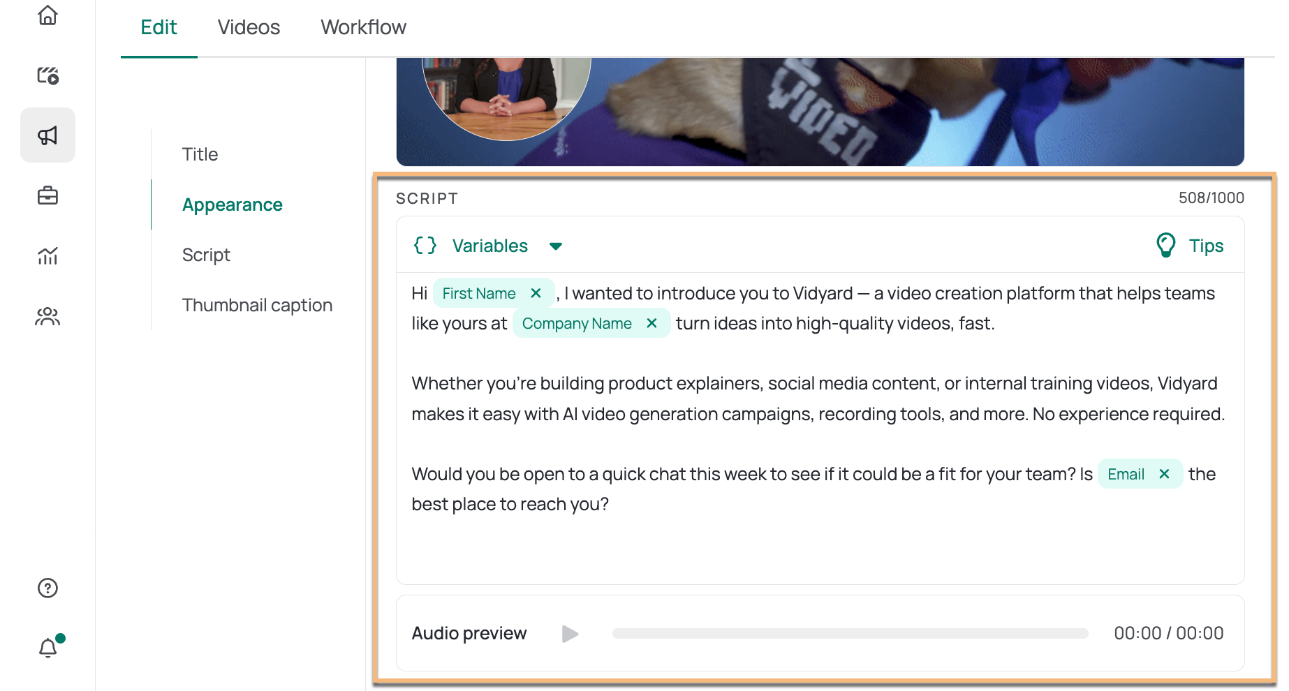Seek on the audio preview progress bar
Screen dimensions: 1289x691
(x=850, y=633)
